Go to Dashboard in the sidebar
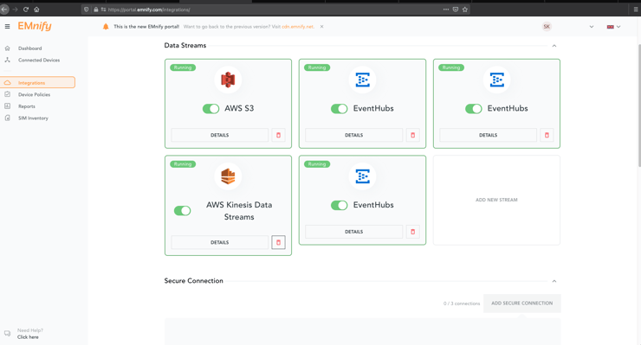 click(29, 48)
